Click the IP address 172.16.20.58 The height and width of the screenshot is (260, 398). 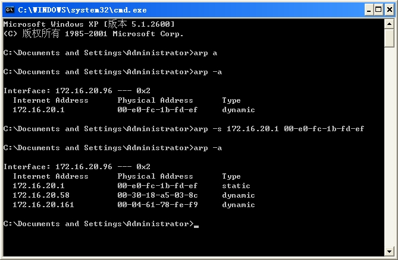coord(41,195)
